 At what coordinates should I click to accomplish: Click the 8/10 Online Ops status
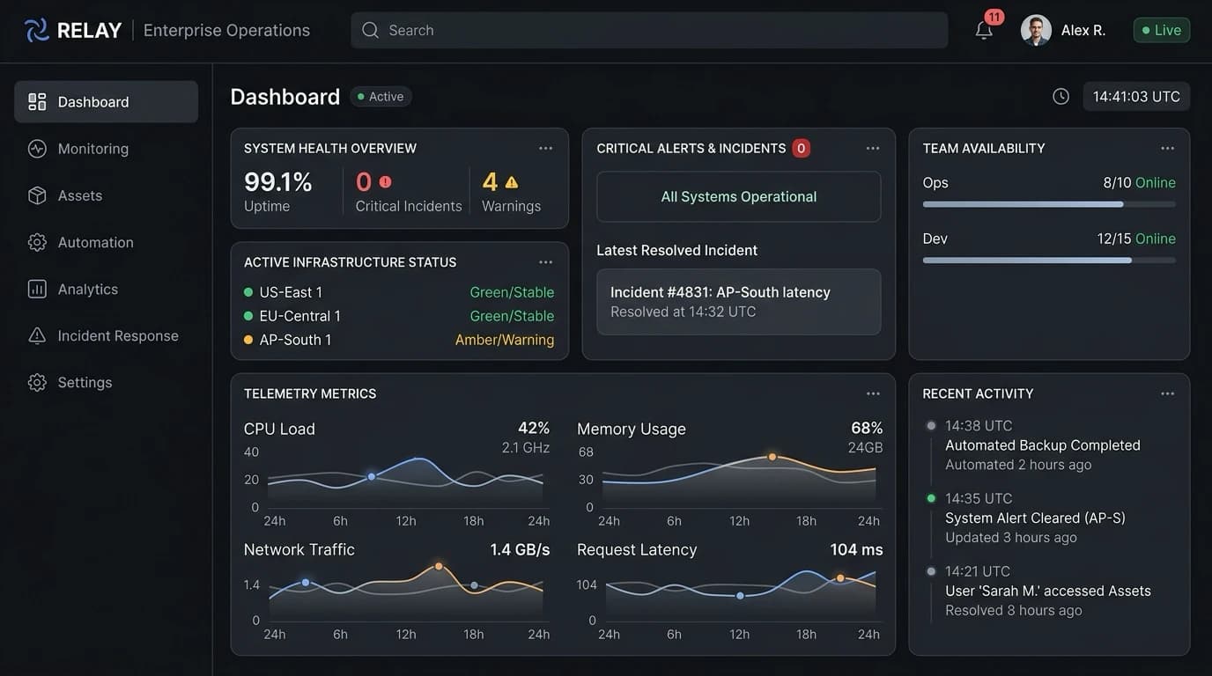(1139, 183)
